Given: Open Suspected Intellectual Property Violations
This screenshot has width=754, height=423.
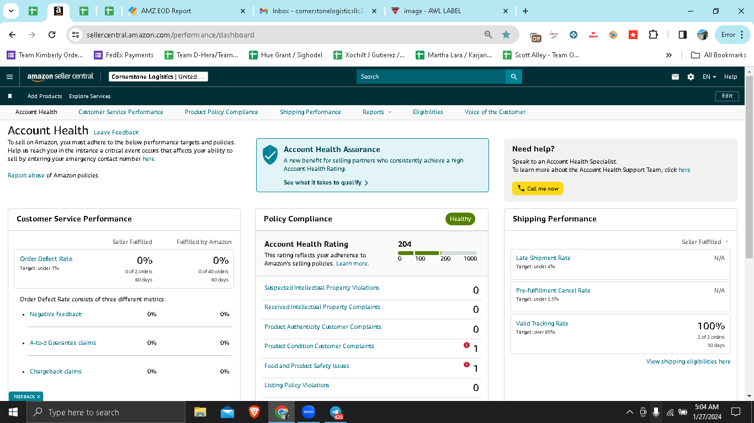Looking at the screenshot, I should (x=322, y=288).
